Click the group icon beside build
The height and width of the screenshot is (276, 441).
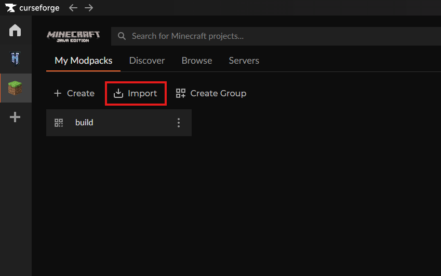point(59,123)
